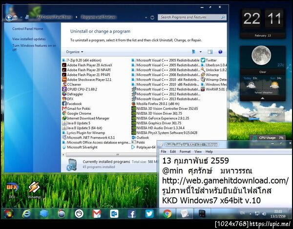Image resolution: width=293 pixels, height=229 pixels.
Task: Select CPUID CPU-Z 1.69.2 entry
Action: (80, 89)
